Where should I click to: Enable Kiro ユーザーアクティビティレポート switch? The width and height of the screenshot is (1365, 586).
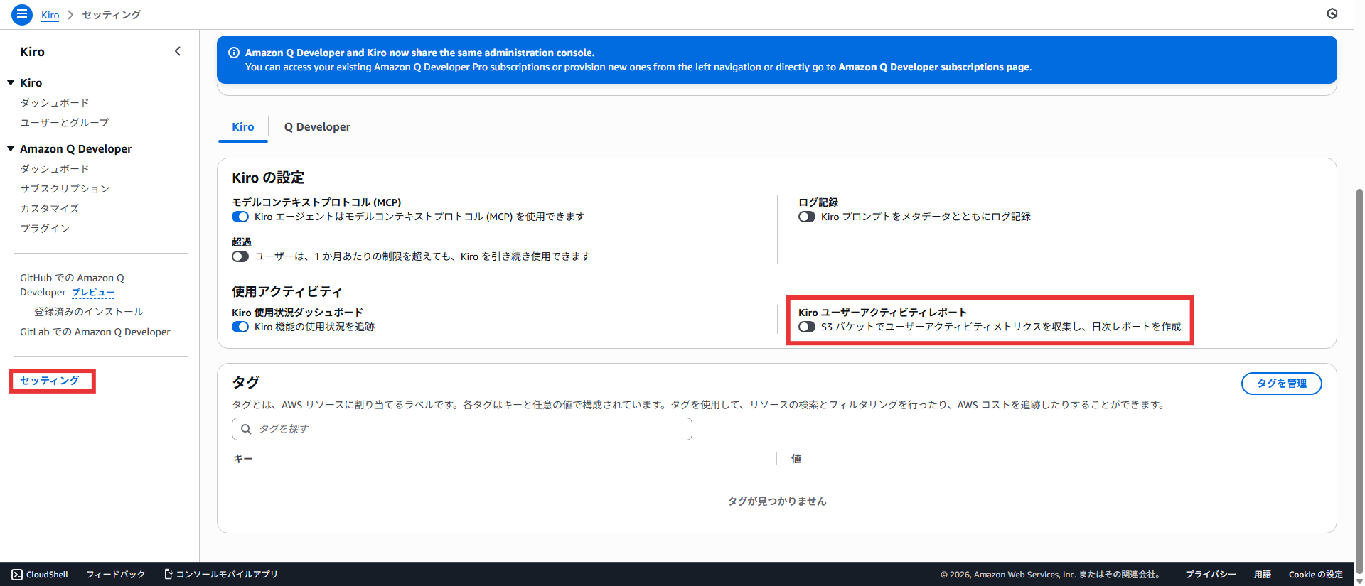click(807, 327)
